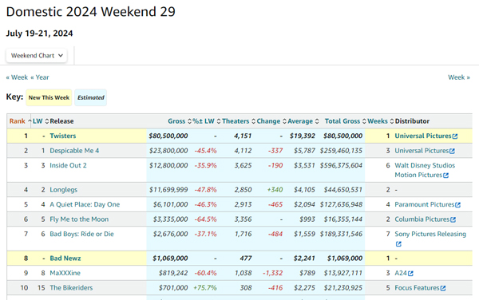Sort table by Theaters column

[236, 121]
